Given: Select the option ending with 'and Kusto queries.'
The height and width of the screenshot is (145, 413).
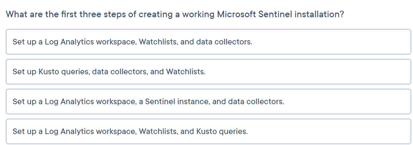Looking at the screenshot, I should coord(208,131).
